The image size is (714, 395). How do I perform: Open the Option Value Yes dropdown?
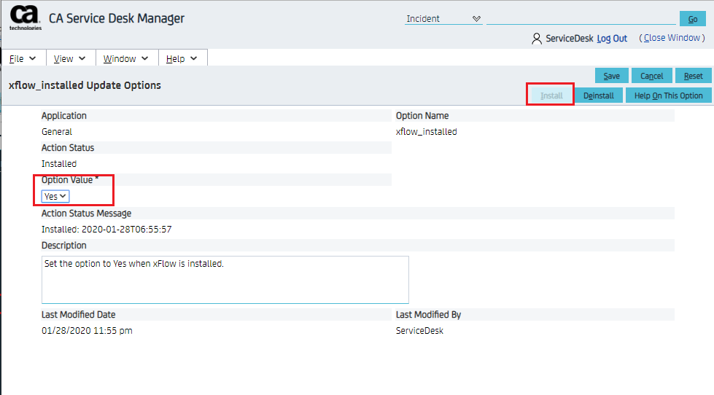point(55,196)
